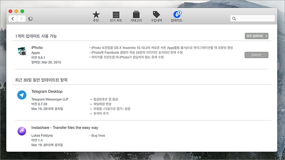Open the iPhoto app title link
The width and height of the screenshot is (285, 160).
tap(37, 47)
